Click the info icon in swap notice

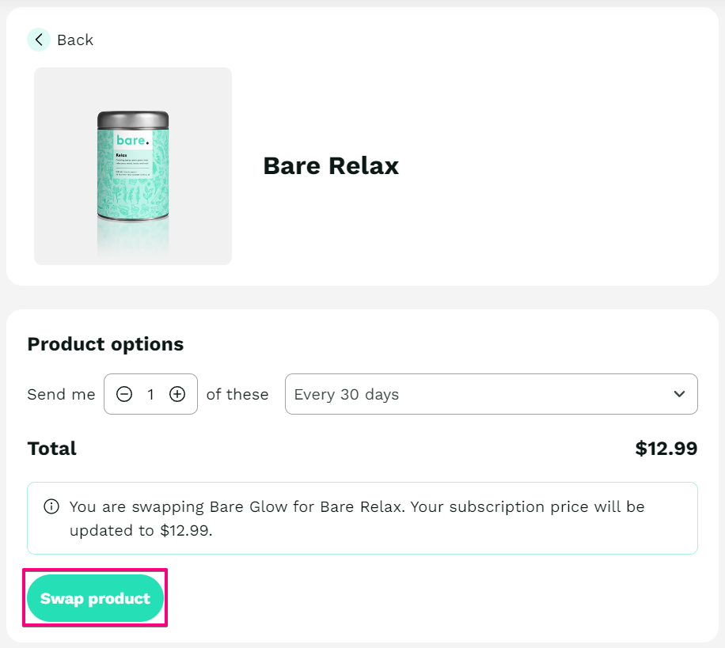pos(51,506)
